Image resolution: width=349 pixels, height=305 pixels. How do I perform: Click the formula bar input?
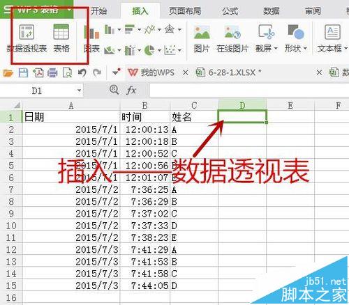pyautogui.click(x=249, y=91)
